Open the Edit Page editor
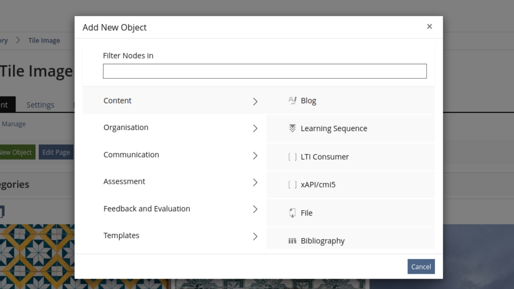The width and height of the screenshot is (514, 289). click(56, 152)
